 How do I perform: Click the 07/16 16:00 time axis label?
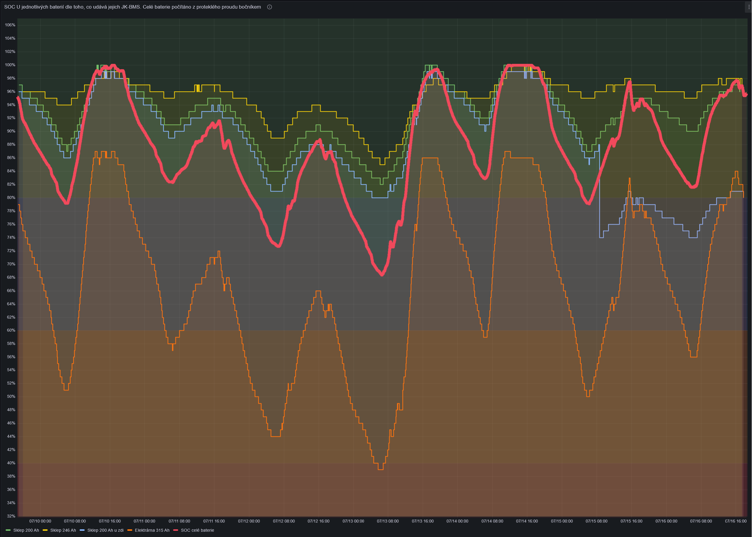point(735,521)
